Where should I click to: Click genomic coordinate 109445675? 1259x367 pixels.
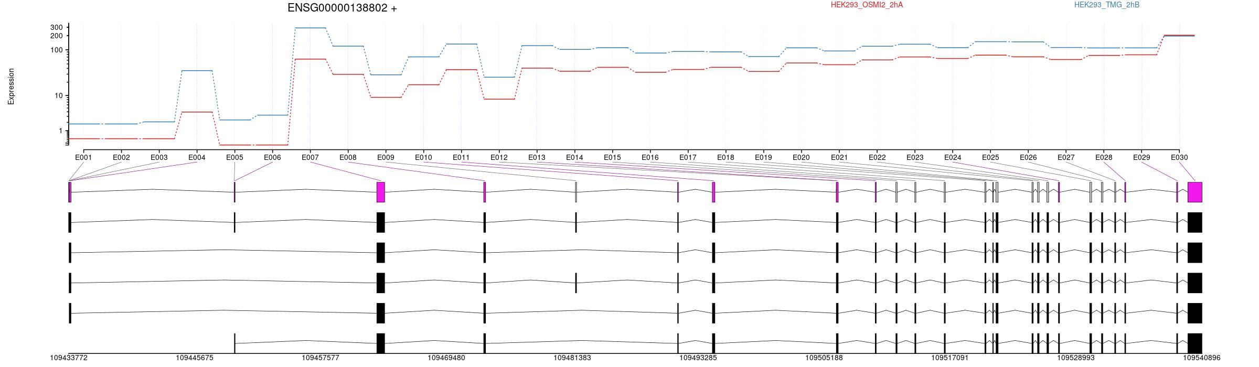pos(195,358)
